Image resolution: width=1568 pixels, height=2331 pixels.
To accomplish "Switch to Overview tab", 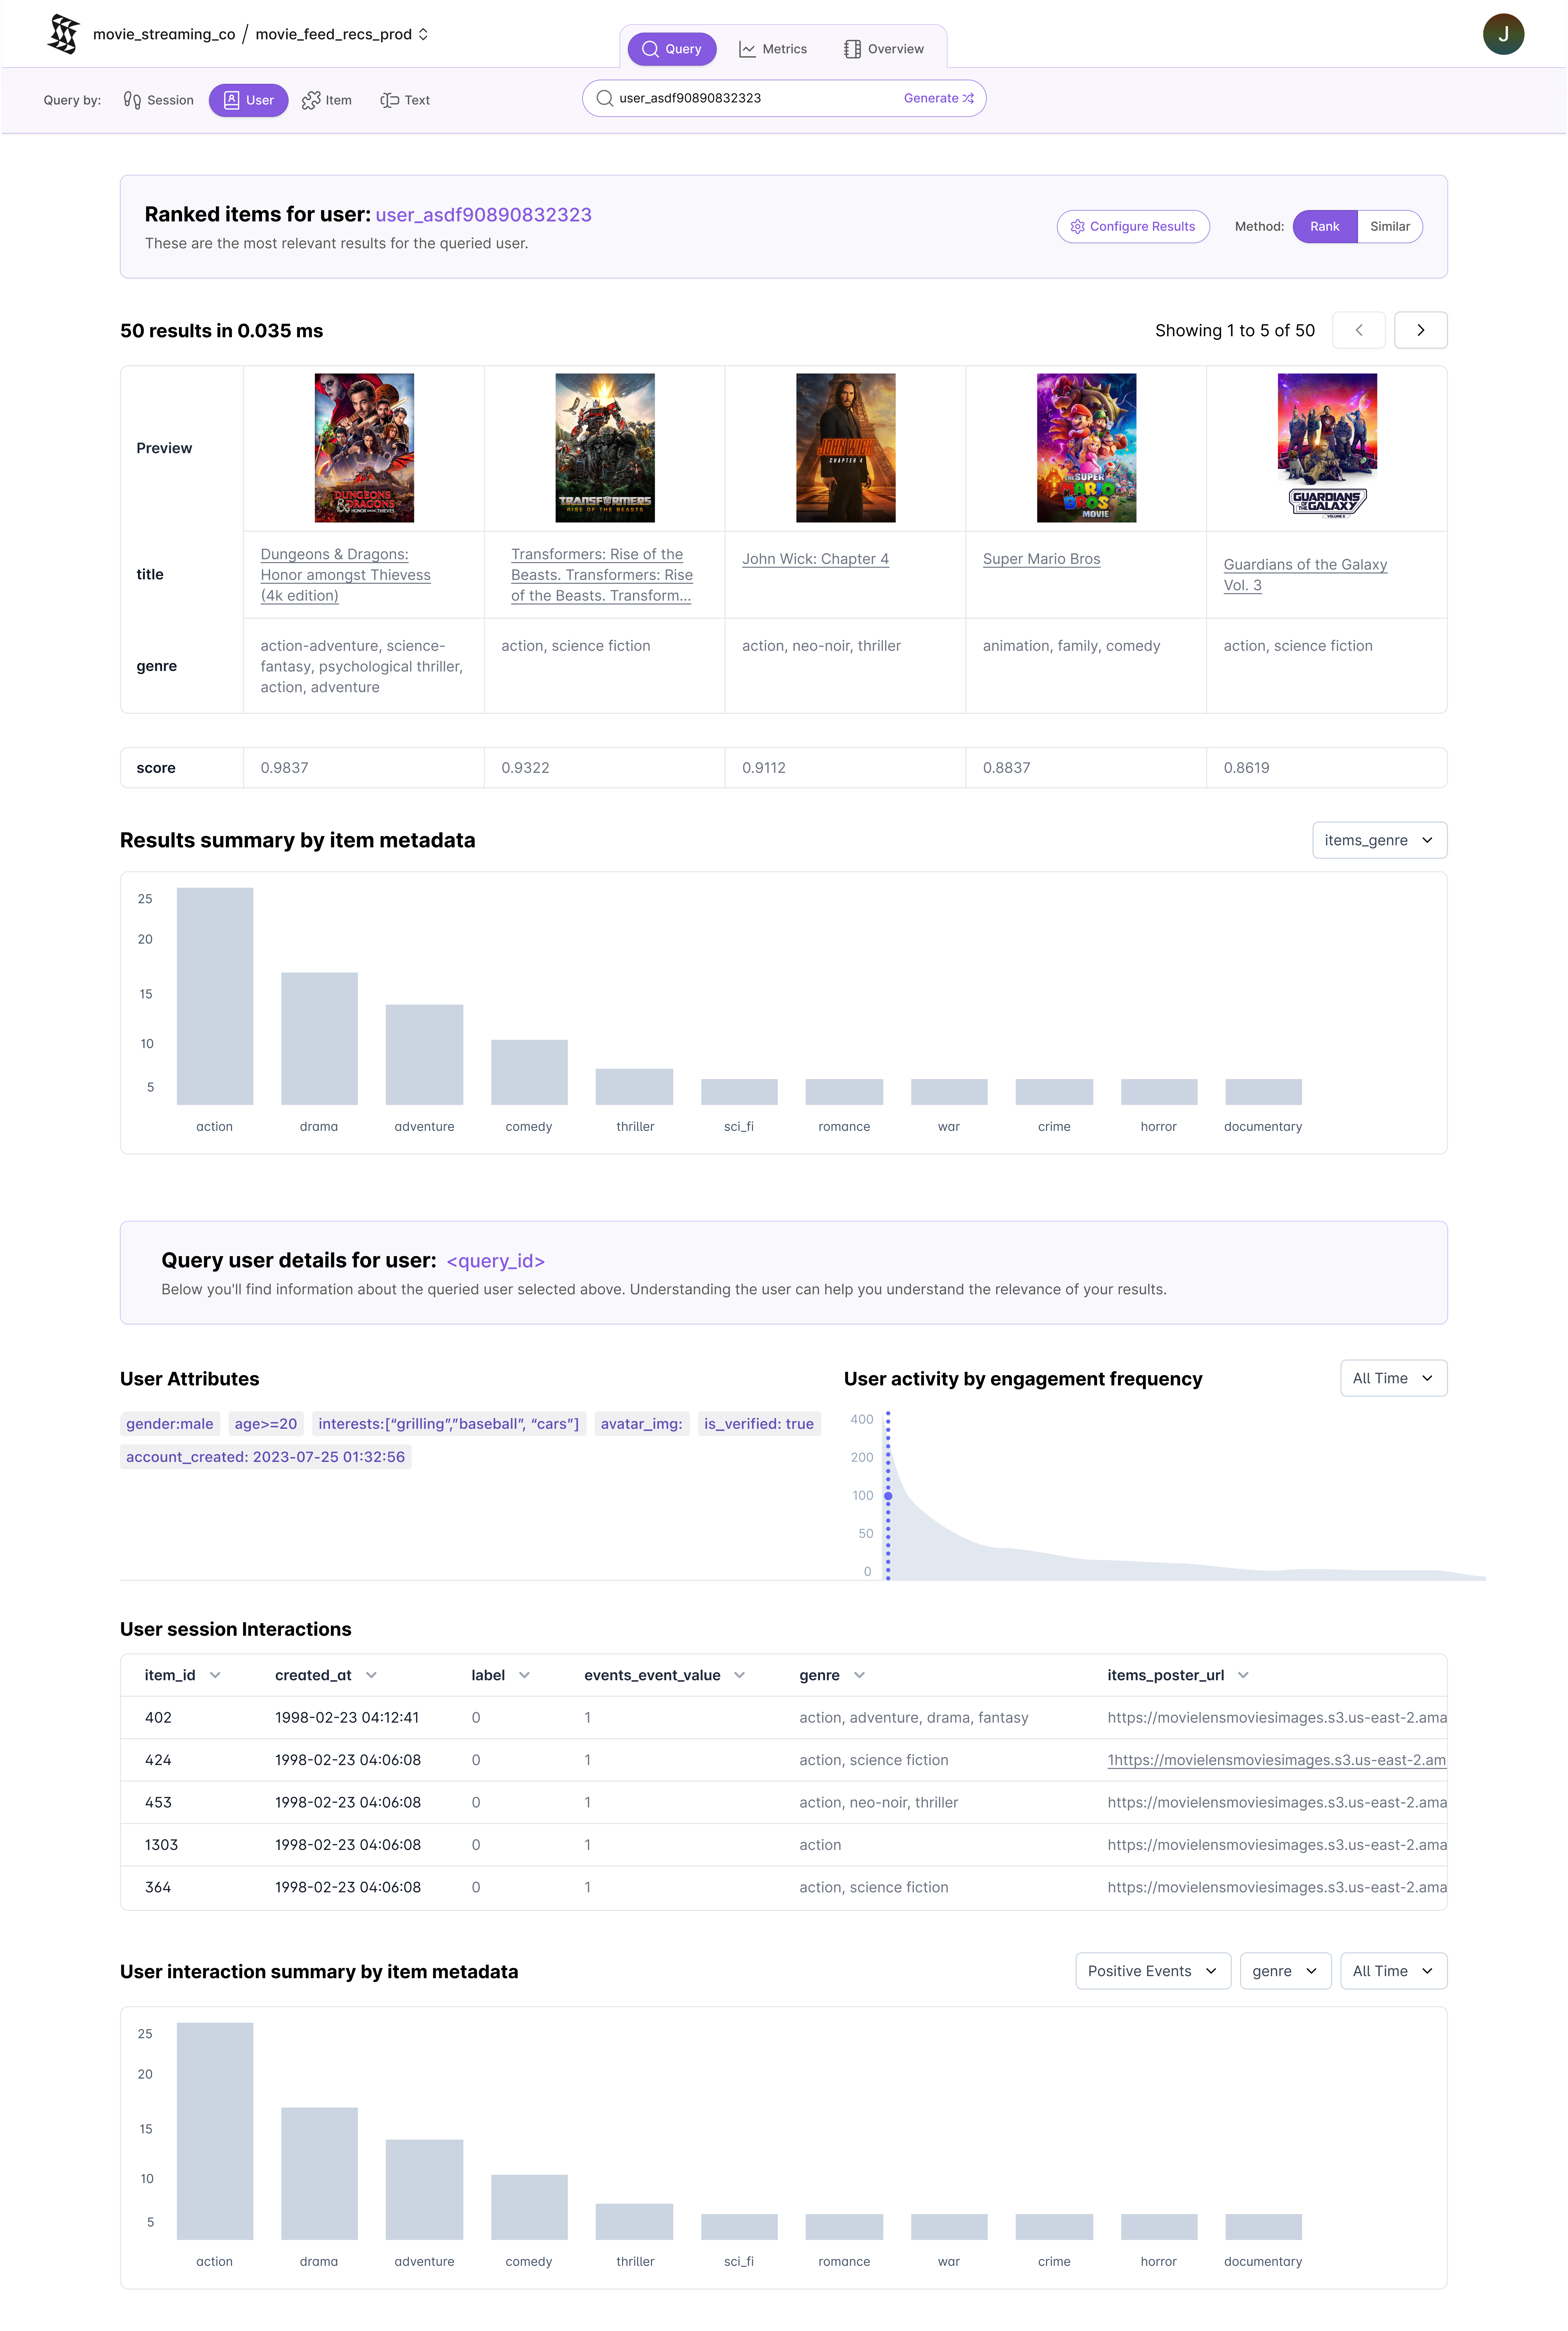I will click(x=884, y=49).
